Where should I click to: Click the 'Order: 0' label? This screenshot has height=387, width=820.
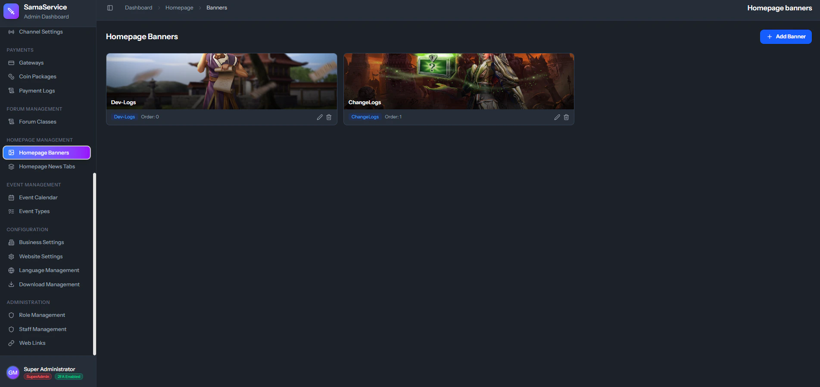click(x=150, y=117)
